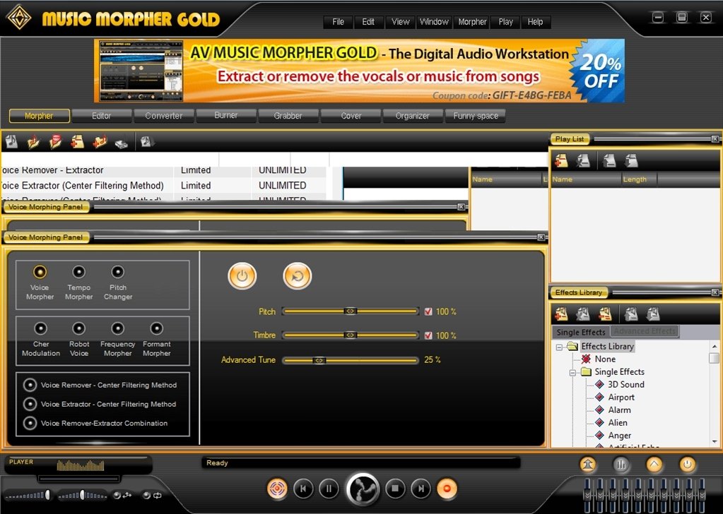723x514 pixels.
Task: Skip to the previous track
Action: 303,489
